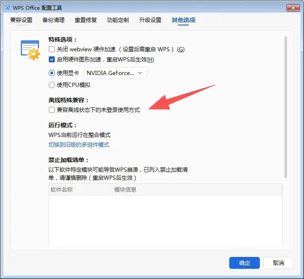Confirm settings with the 确定 button
This screenshot has width=304, height=279.
click(x=244, y=263)
